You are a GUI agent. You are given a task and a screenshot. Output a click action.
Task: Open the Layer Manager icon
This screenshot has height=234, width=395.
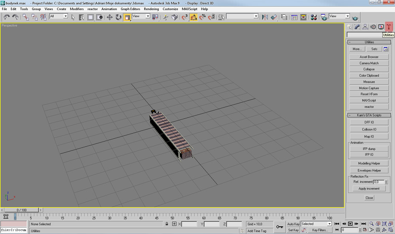coord(284,17)
